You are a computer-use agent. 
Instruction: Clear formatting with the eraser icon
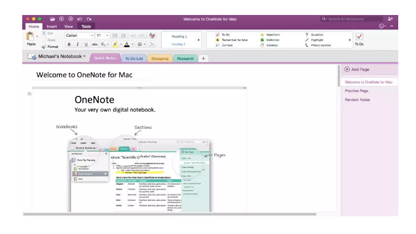click(152, 35)
